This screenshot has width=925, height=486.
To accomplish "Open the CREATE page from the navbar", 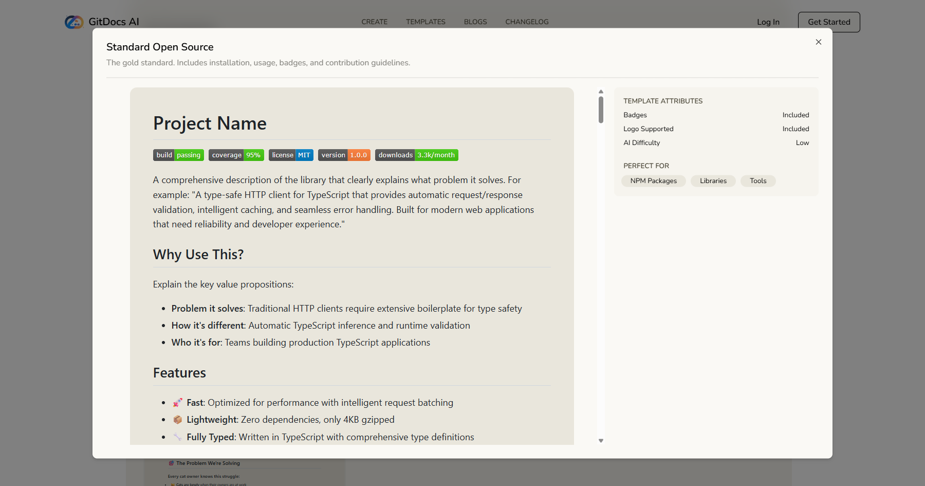I will coord(374,22).
